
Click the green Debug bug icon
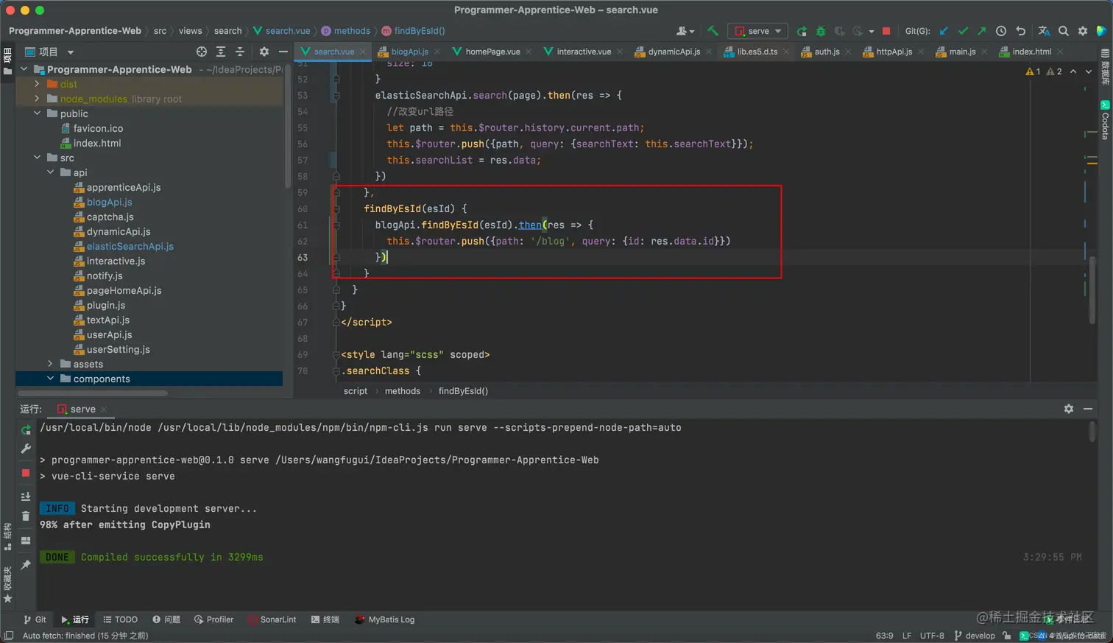point(820,31)
